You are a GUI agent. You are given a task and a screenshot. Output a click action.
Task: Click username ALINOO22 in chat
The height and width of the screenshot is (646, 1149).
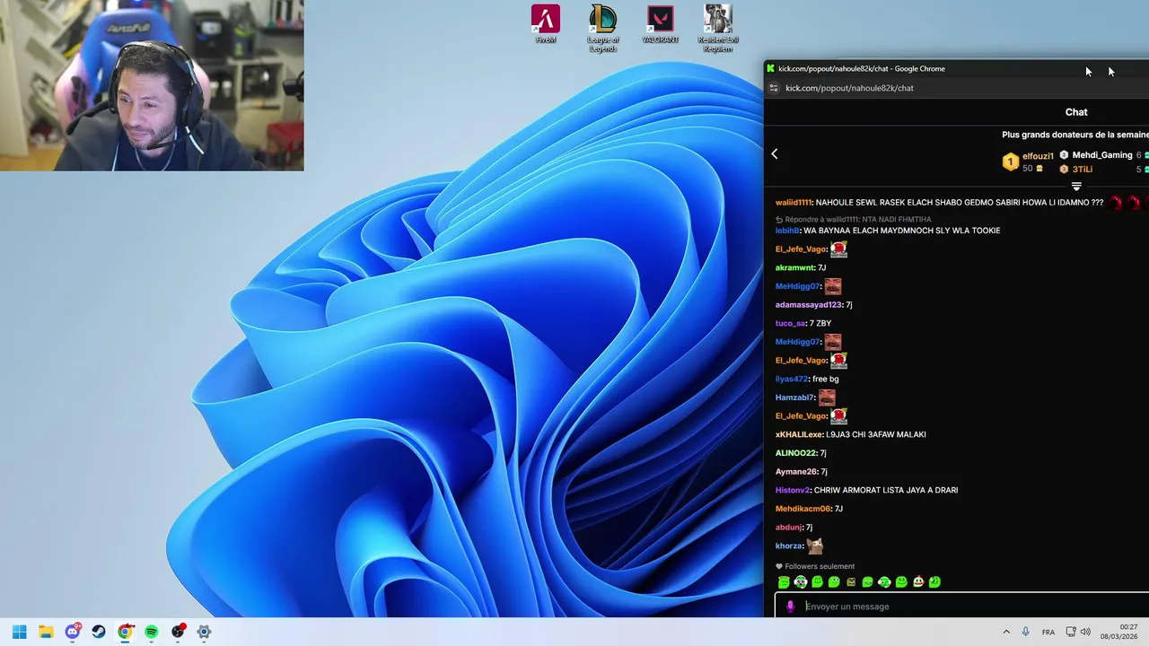796,454
